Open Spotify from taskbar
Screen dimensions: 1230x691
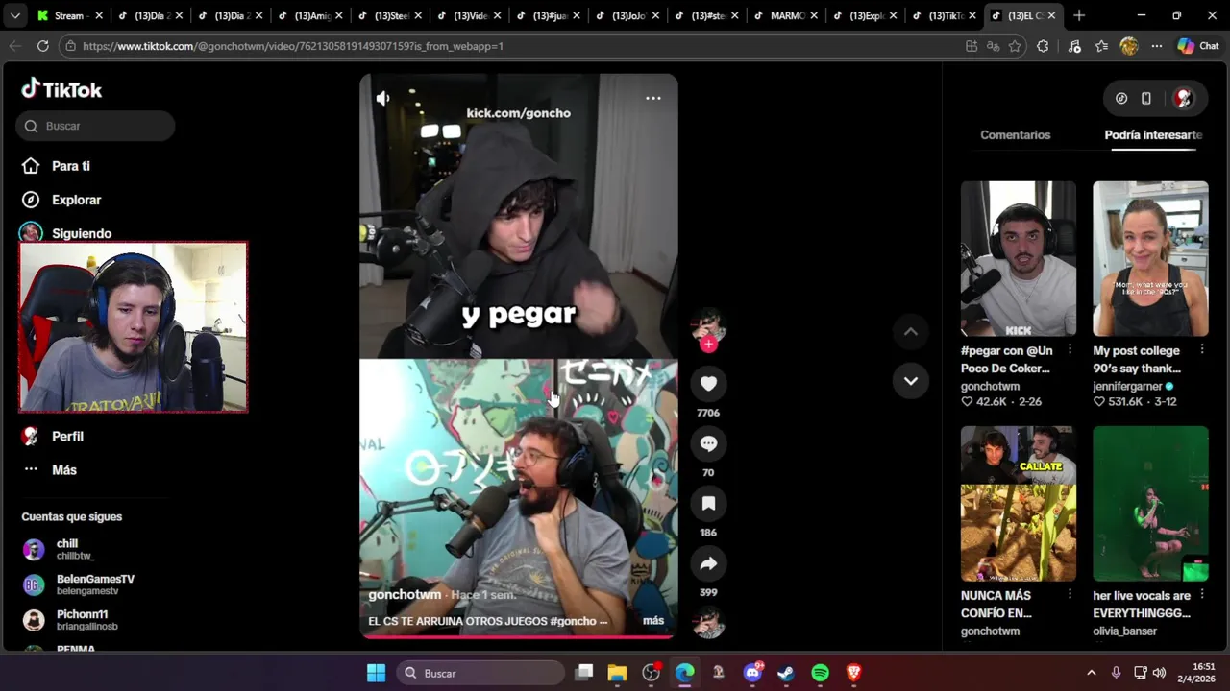pos(820,673)
